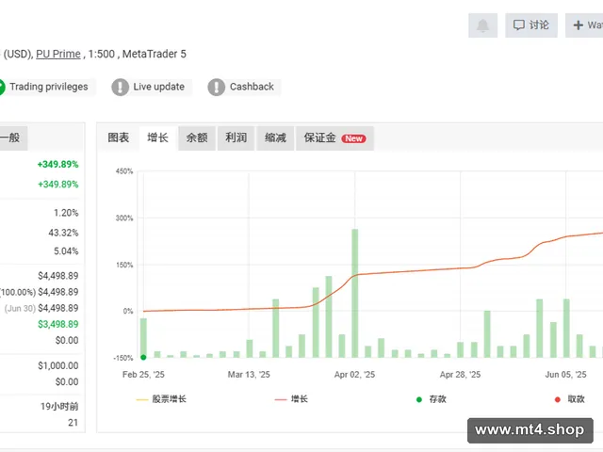Image resolution: width=603 pixels, height=452 pixels.
Task: Click the $3,498.89 green profit value
Action: click(58, 324)
